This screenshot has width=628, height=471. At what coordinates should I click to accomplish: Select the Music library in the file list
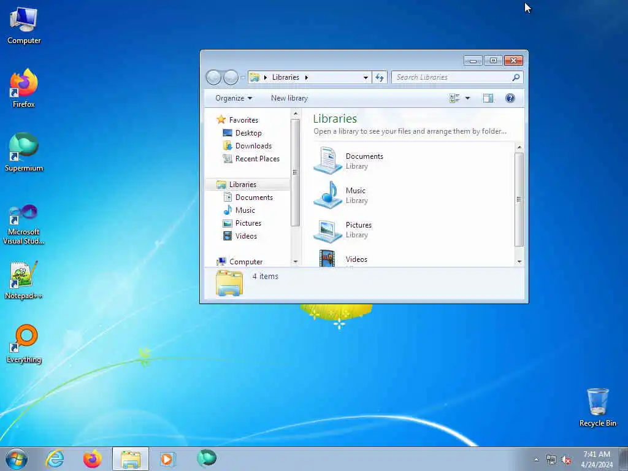coord(340,195)
